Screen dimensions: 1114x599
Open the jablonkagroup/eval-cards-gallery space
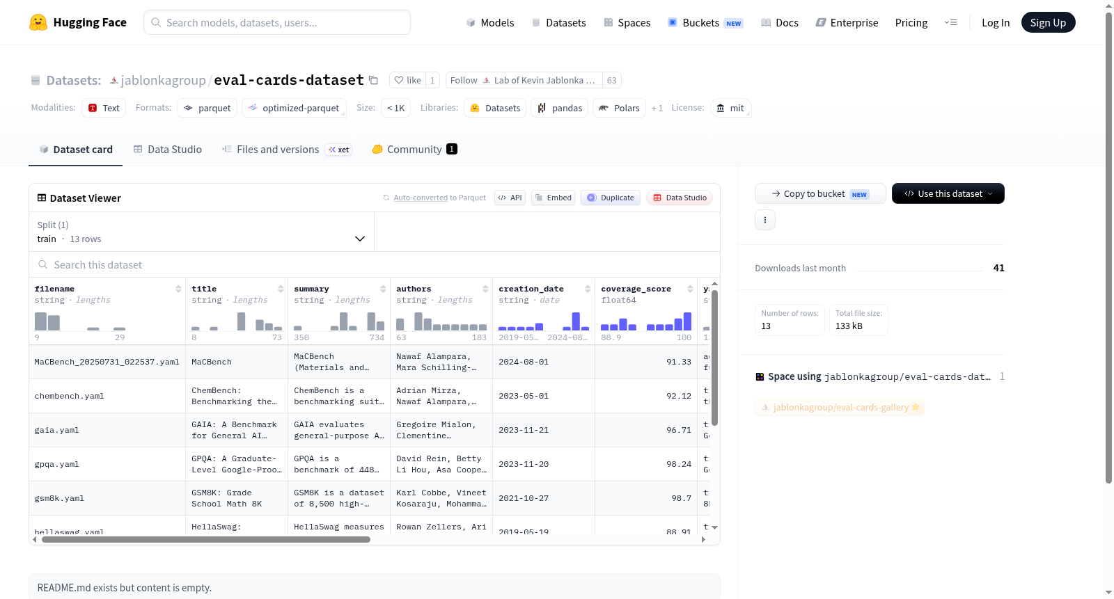pos(840,407)
